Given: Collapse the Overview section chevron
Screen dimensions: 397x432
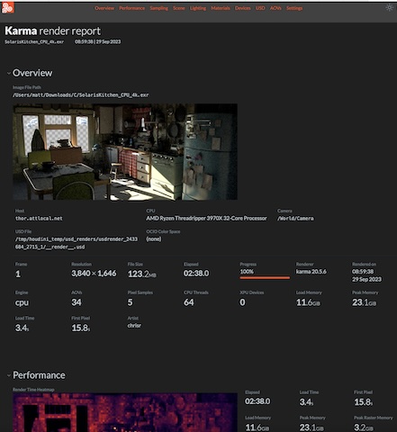Looking at the screenshot, I should coord(9,73).
